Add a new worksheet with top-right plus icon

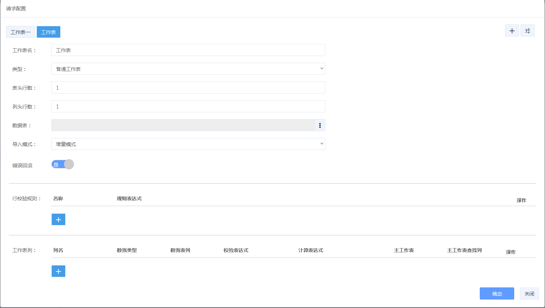pos(512,31)
